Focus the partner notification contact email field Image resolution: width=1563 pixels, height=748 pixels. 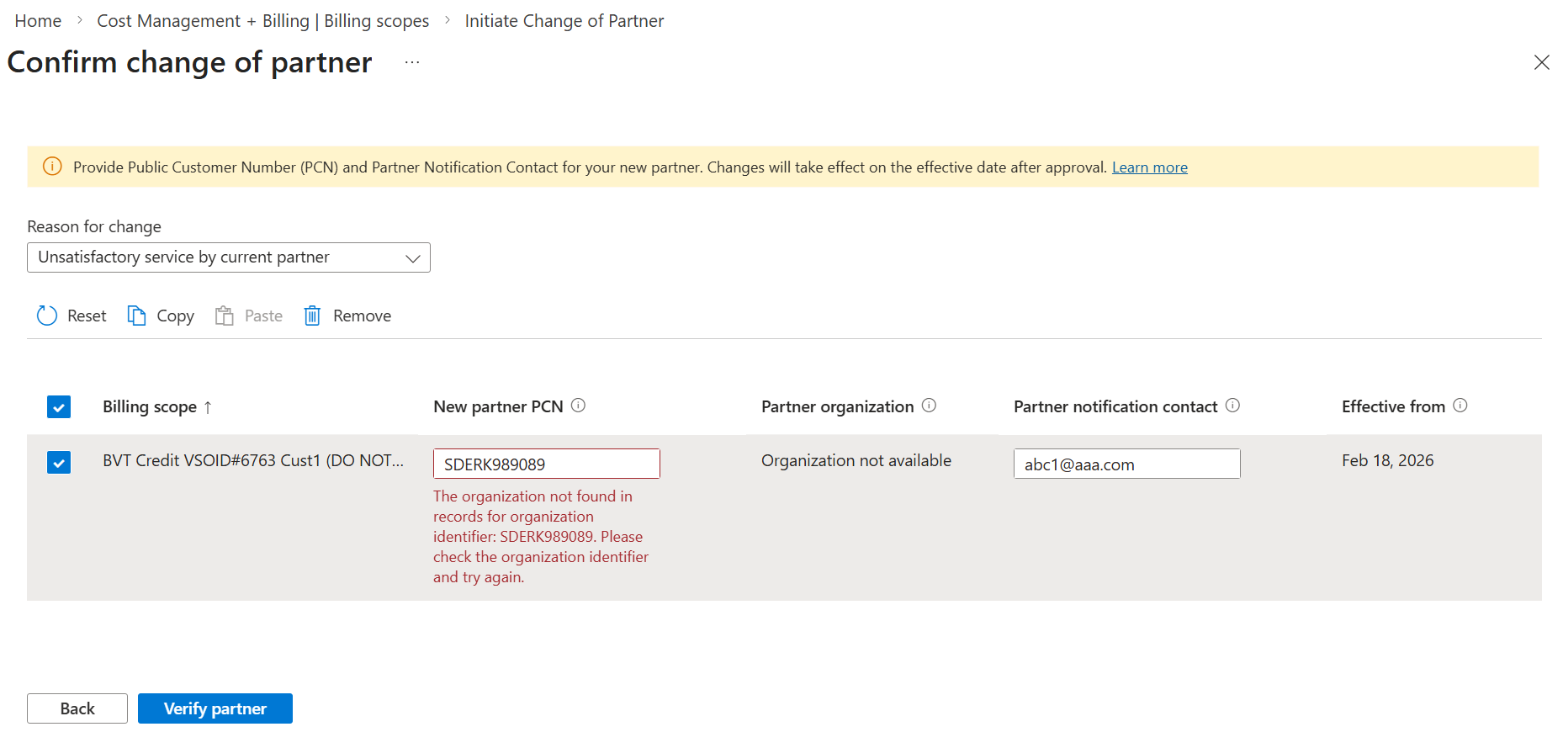(x=1126, y=464)
